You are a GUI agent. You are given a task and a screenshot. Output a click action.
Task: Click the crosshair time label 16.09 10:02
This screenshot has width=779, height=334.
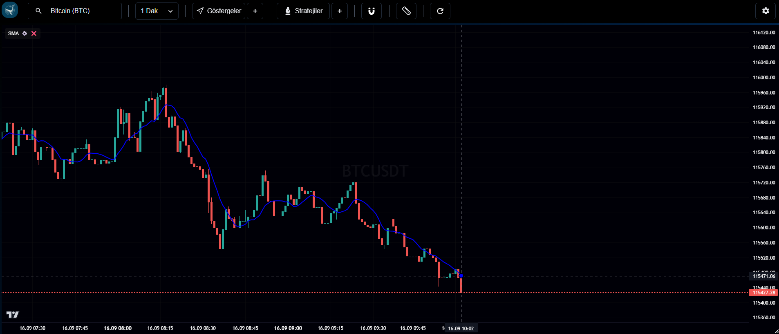[461, 329]
